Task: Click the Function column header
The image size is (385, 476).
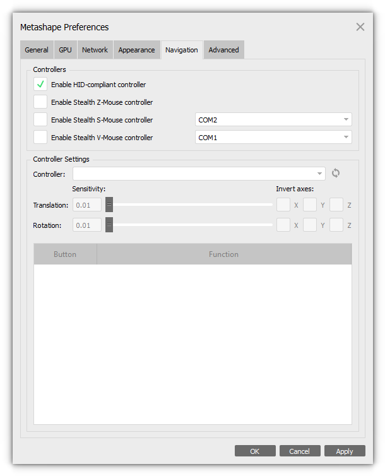Action: coord(224,254)
